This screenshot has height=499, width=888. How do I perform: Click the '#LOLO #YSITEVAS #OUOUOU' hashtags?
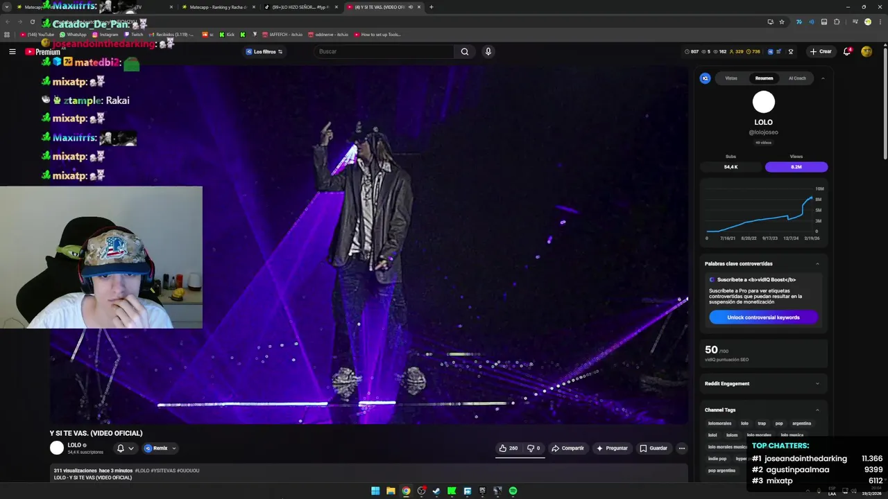[167, 471]
